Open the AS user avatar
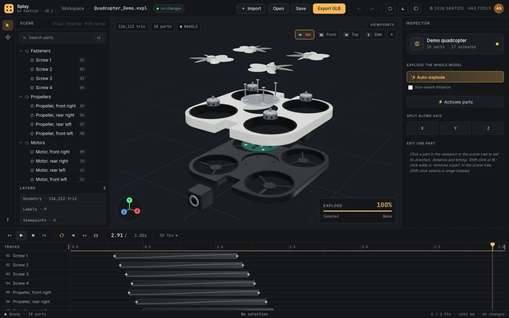The height and width of the screenshot is (318, 509). [499, 8]
